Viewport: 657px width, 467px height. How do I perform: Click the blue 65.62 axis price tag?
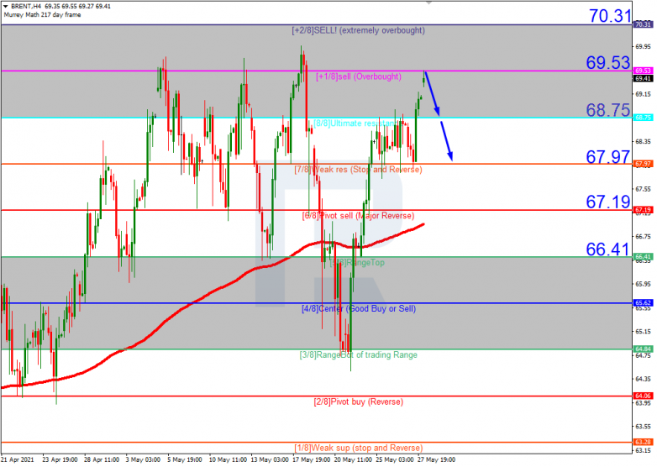tap(644, 303)
